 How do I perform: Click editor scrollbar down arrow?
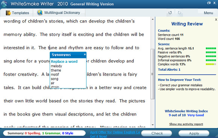[153, 125]
